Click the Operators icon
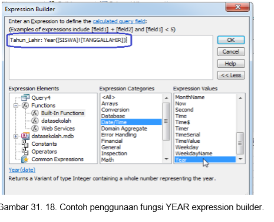274x222 pixels. pyautogui.click(x=25, y=151)
